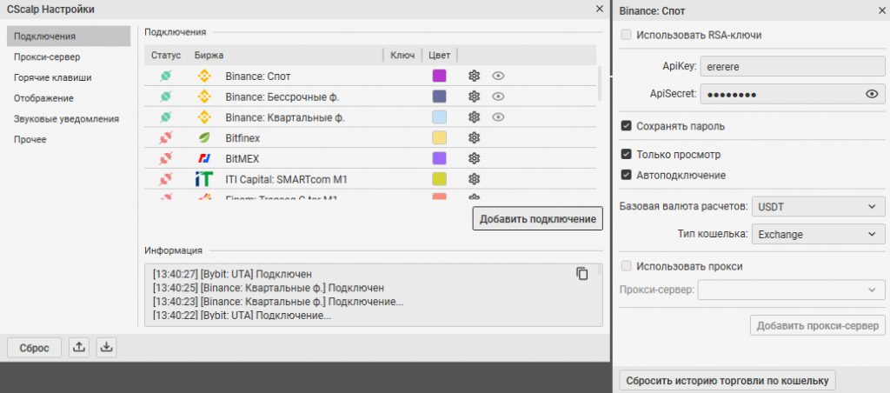
Task: Open settings gear for Binance: Бессрочные ф.
Action: [x=474, y=97]
